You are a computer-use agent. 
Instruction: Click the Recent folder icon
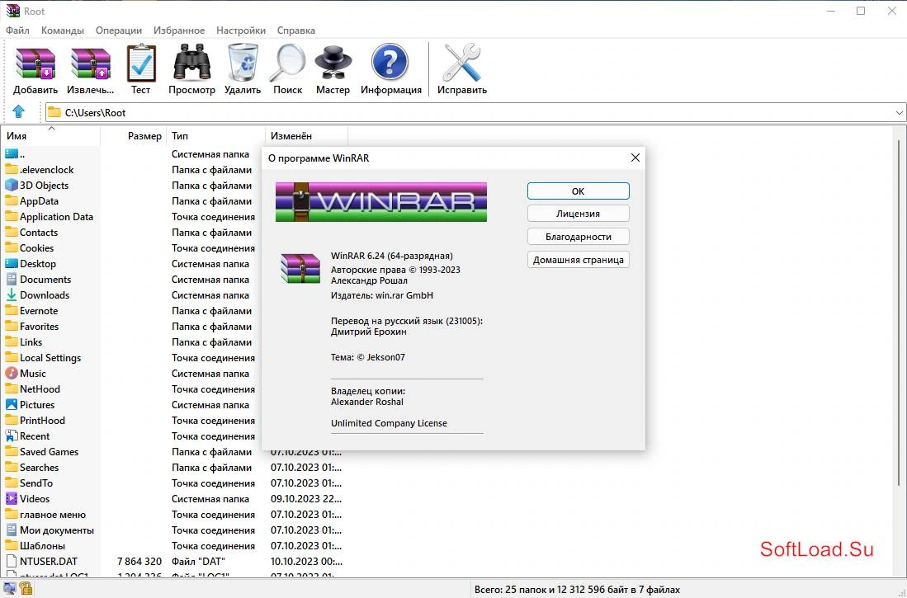pos(12,436)
